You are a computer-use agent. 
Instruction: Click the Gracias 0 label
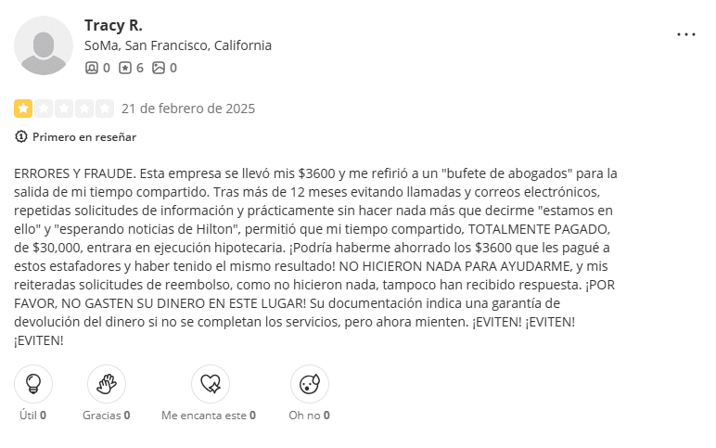pyautogui.click(x=106, y=416)
